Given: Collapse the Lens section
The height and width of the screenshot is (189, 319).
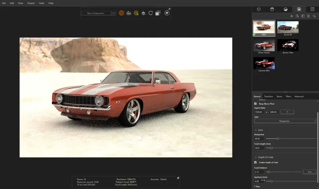Looking at the screenshot, I should [256, 130].
